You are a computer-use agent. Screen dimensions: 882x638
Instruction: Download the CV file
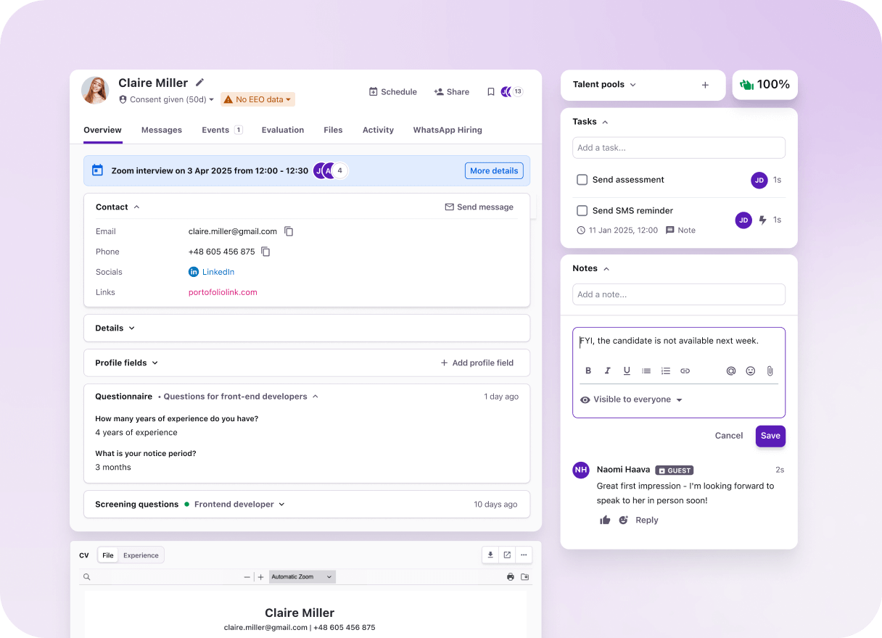pyautogui.click(x=490, y=554)
